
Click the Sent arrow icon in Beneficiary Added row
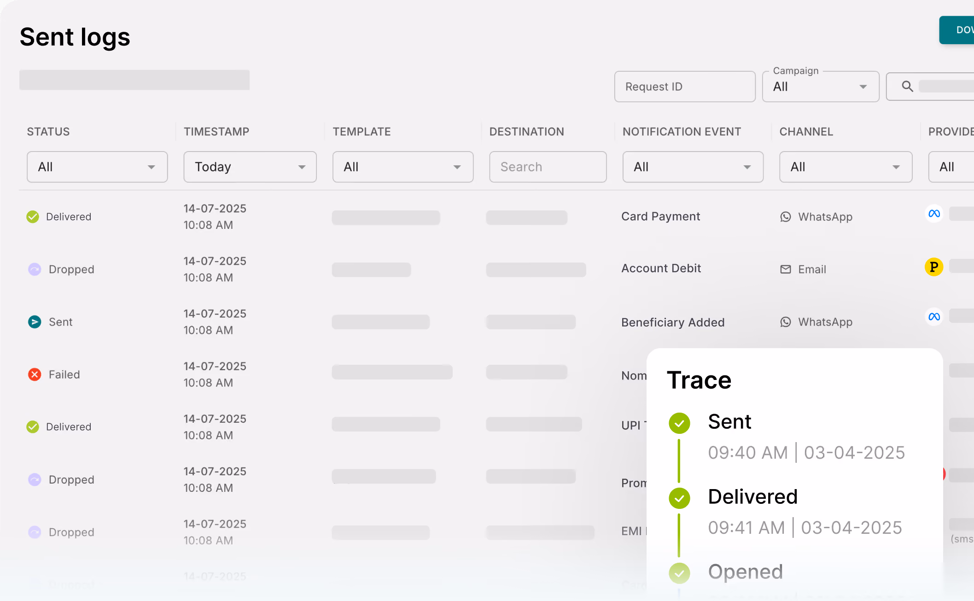(35, 322)
